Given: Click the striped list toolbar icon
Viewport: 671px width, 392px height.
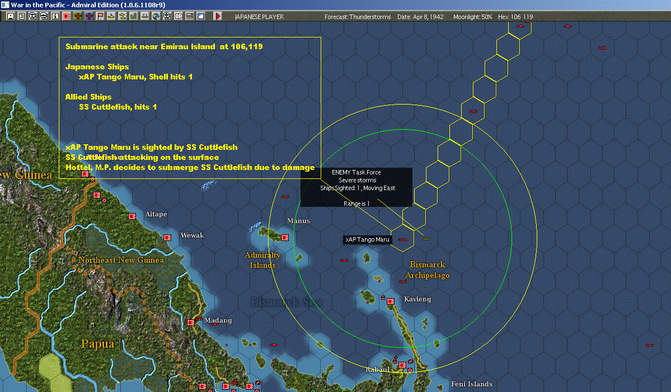Looking at the screenshot, I should tap(189, 16).
